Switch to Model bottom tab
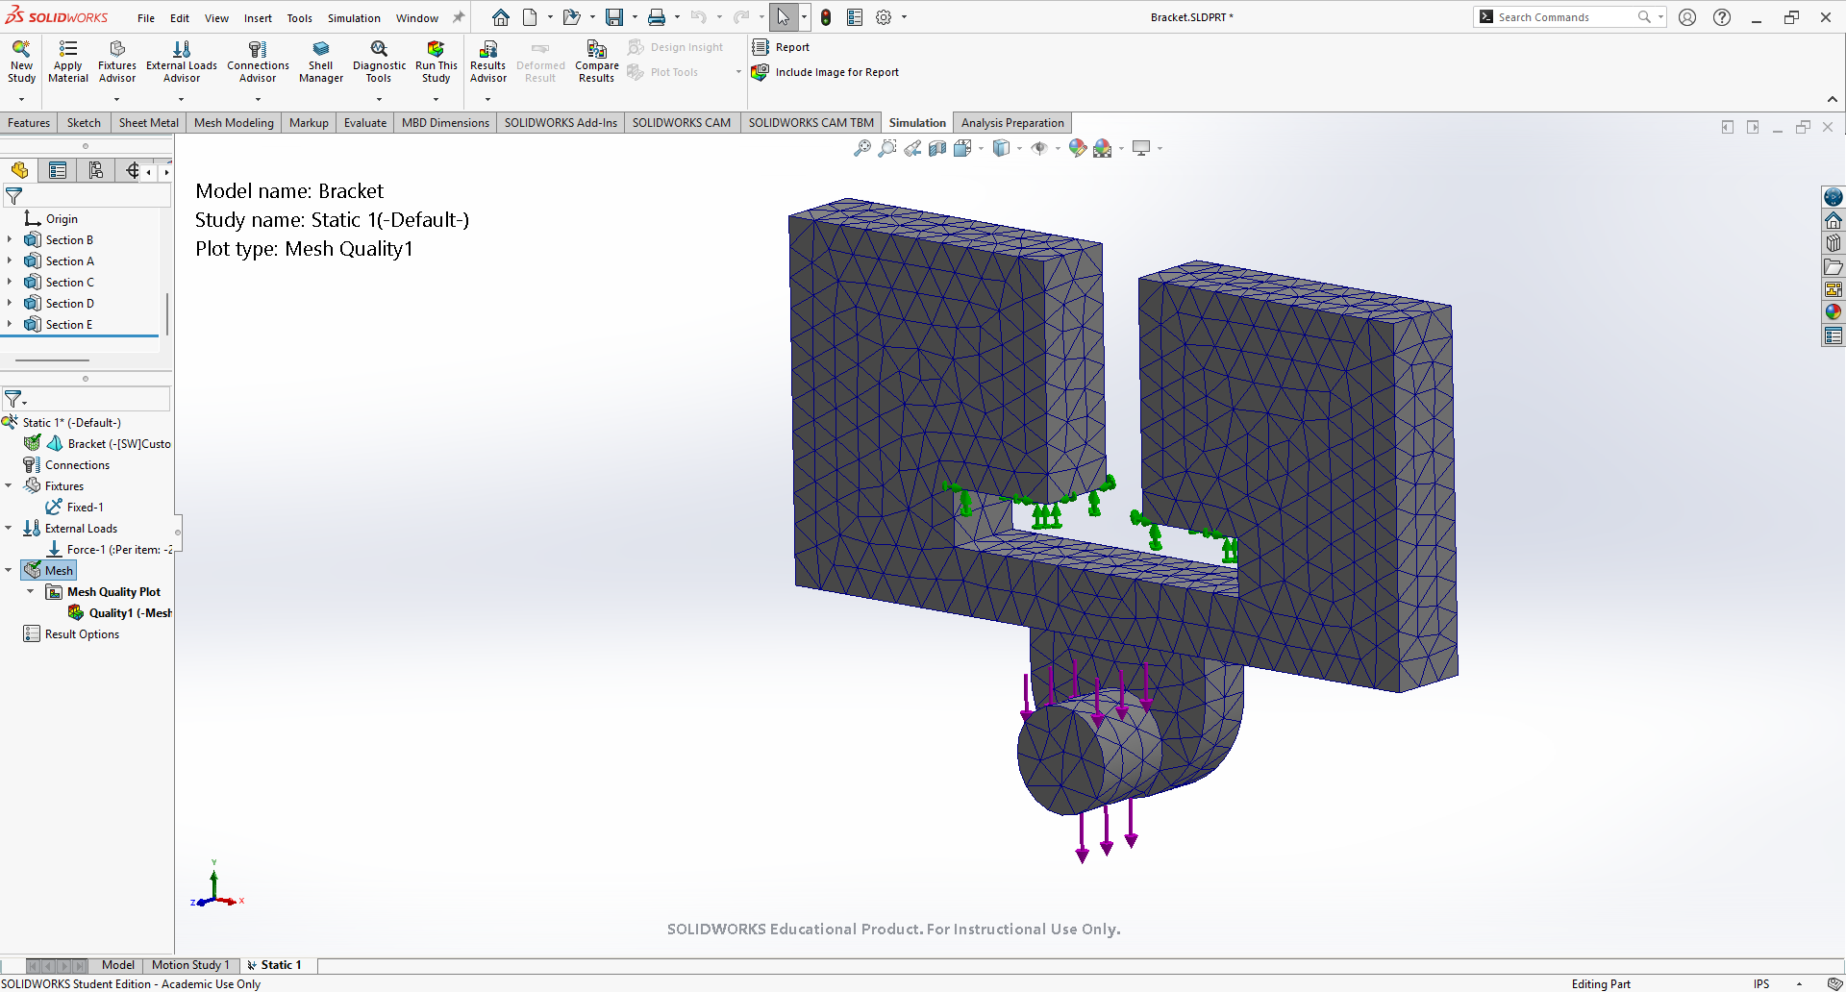Image resolution: width=1846 pixels, height=992 pixels. tap(118, 965)
